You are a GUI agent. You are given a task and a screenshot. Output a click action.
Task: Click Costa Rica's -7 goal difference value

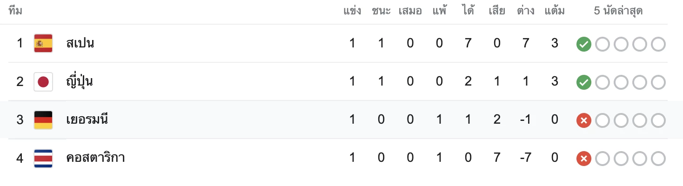pos(525,158)
